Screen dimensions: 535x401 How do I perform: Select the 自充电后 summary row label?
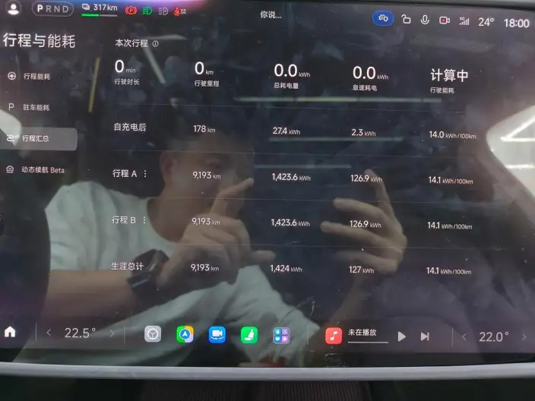coord(130,128)
